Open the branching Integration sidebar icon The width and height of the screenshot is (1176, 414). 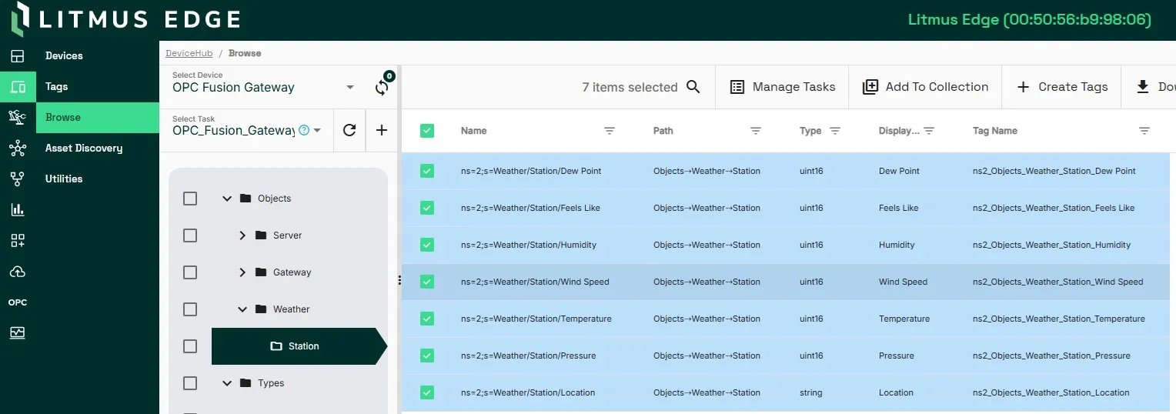coord(18,179)
